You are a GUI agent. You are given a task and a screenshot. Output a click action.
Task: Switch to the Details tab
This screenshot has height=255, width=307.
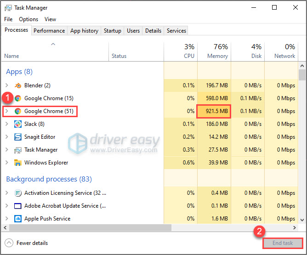tap(153, 31)
